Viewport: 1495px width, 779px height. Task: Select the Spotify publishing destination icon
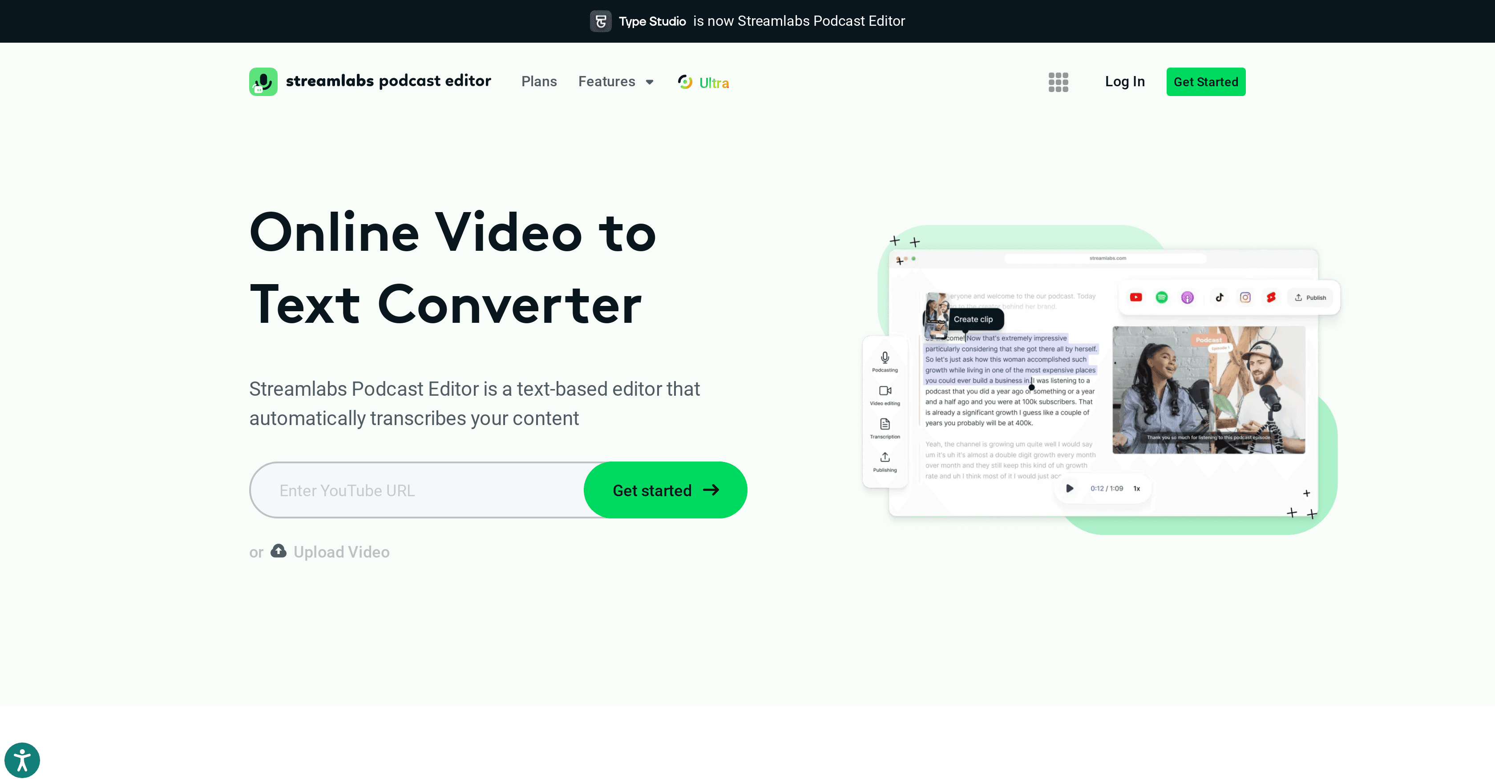click(1162, 297)
